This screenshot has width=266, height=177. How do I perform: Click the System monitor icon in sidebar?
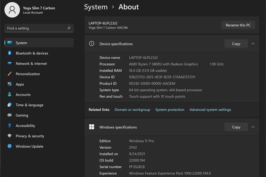coord(9,43)
